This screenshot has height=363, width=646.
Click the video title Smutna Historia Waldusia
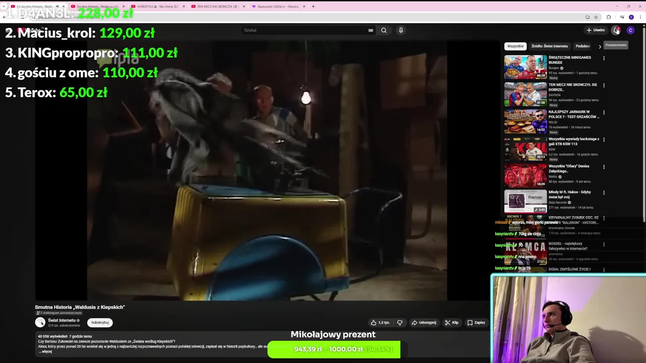(x=80, y=307)
